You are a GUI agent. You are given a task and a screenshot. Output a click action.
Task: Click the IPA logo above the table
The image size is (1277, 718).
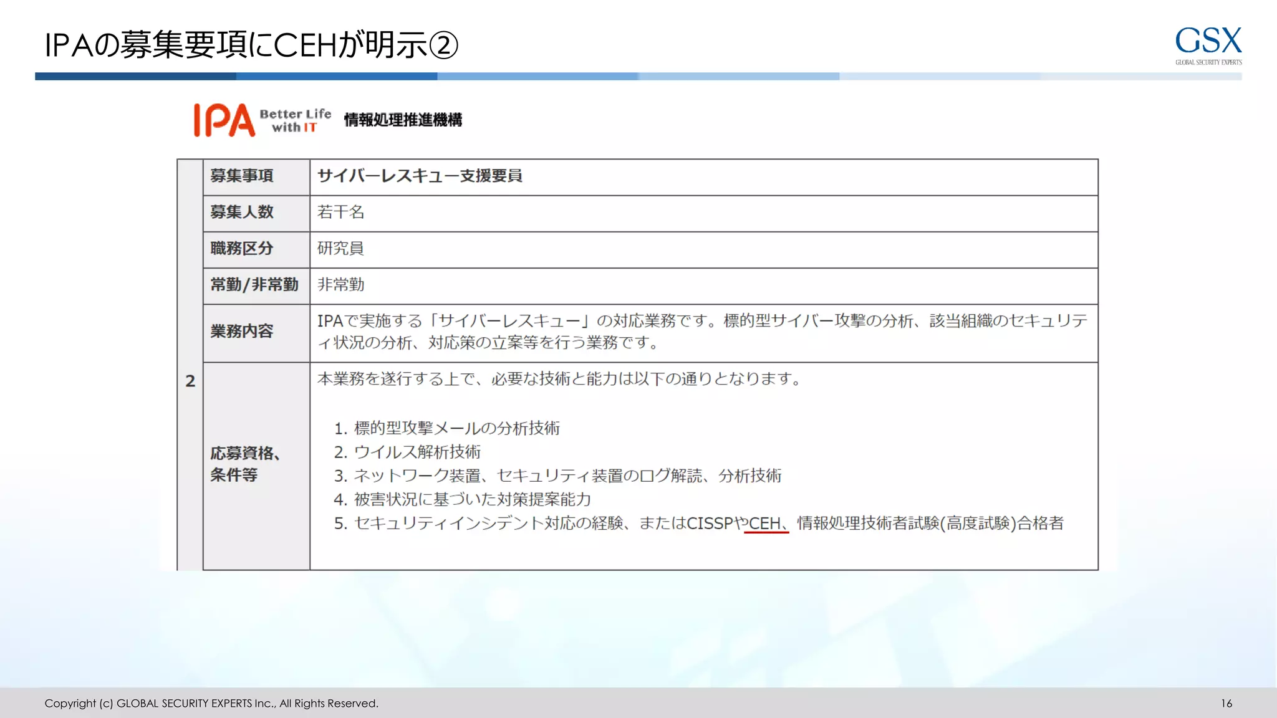[224, 120]
